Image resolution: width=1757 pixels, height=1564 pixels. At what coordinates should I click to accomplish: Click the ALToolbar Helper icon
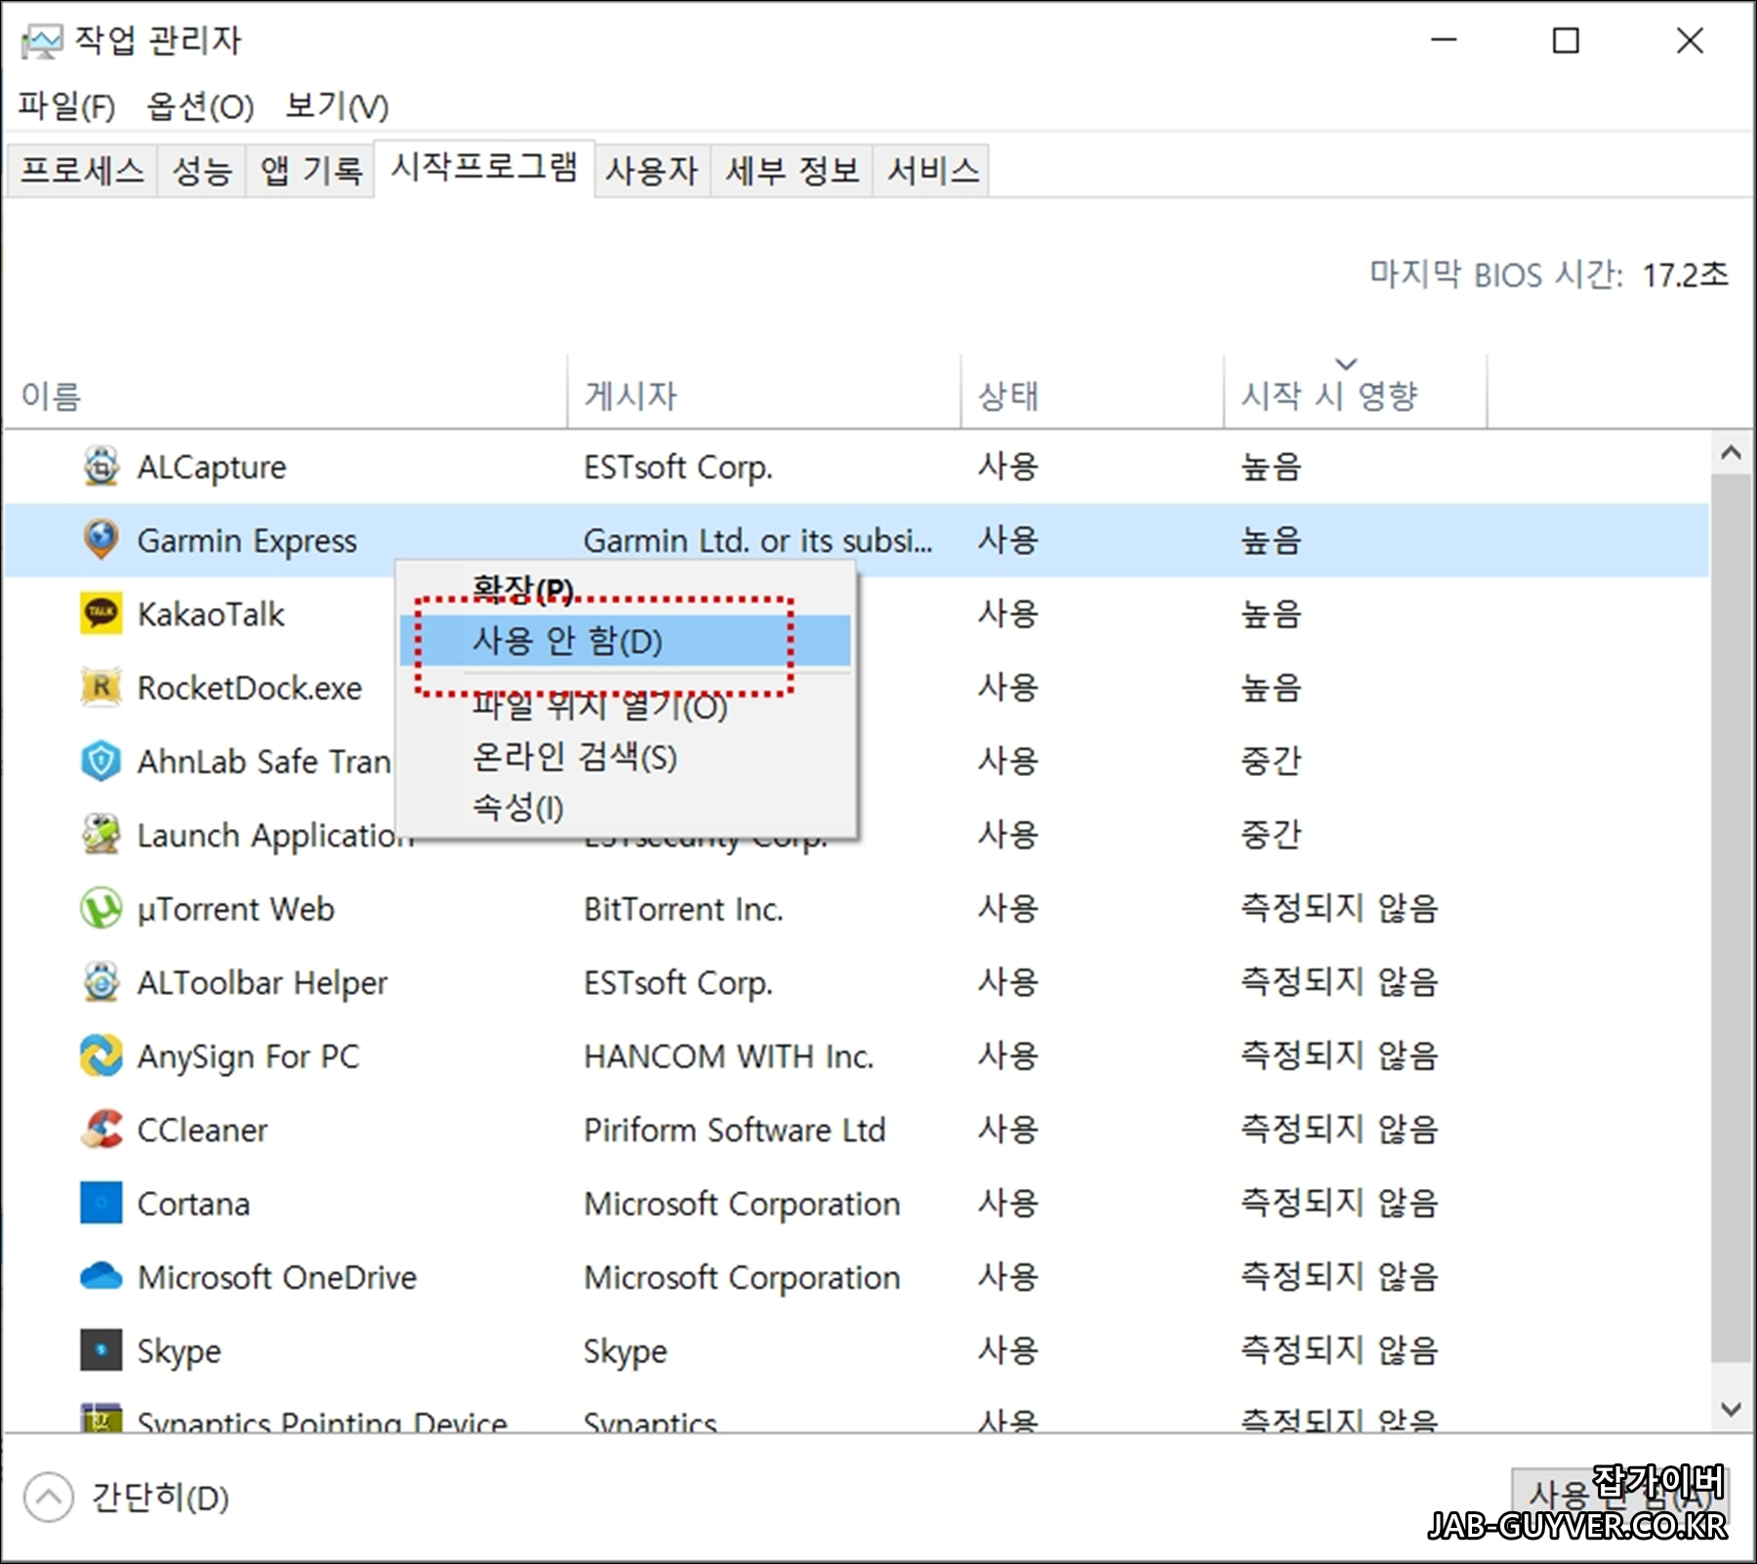[x=102, y=982]
